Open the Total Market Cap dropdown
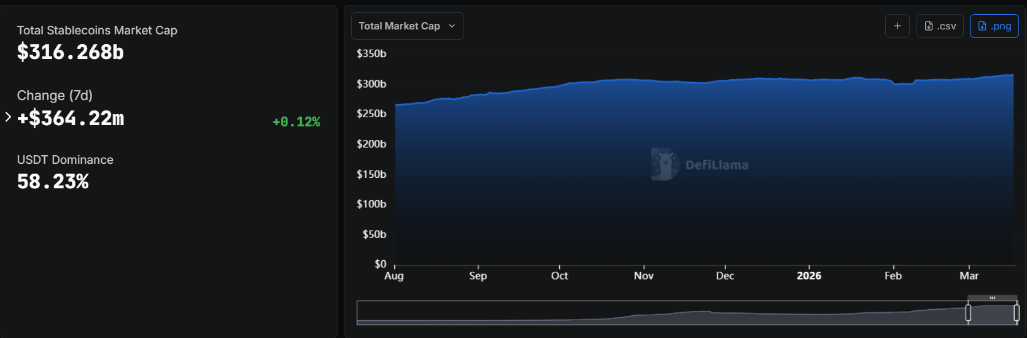The height and width of the screenshot is (338, 1027). pos(406,26)
